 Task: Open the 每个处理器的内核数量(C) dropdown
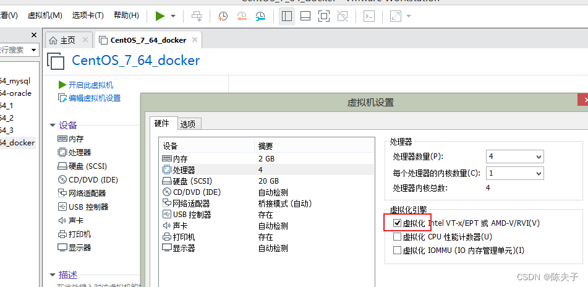pyautogui.click(x=515, y=173)
